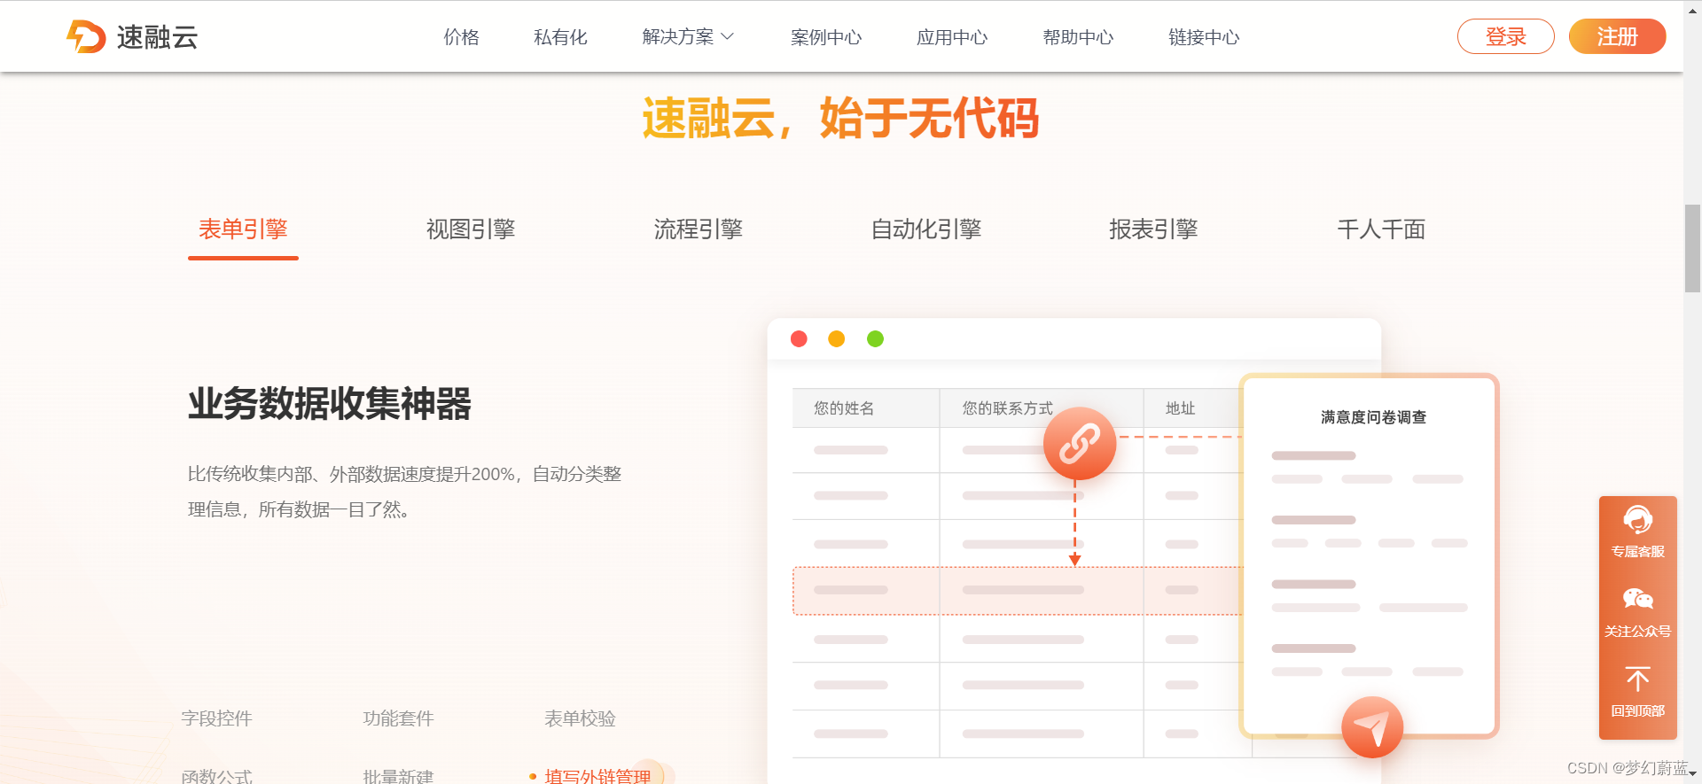Click the 满意度问卷调查 card title
The height and width of the screenshot is (784, 1702).
point(1373,417)
